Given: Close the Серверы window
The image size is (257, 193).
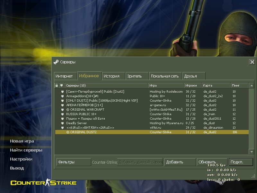Looking at the screenshot, I should 252,62.
